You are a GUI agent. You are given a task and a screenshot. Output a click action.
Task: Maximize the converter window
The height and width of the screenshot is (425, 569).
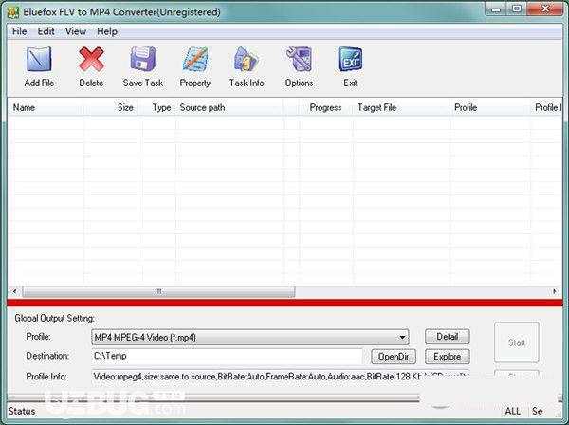(x=517, y=9)
